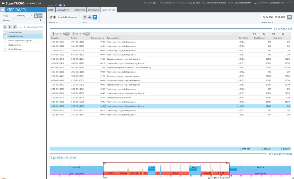Click the date range field 01-04-2016 - 07-02-2017
Screen dimensions: 294x179
click(x=274, y=17)
